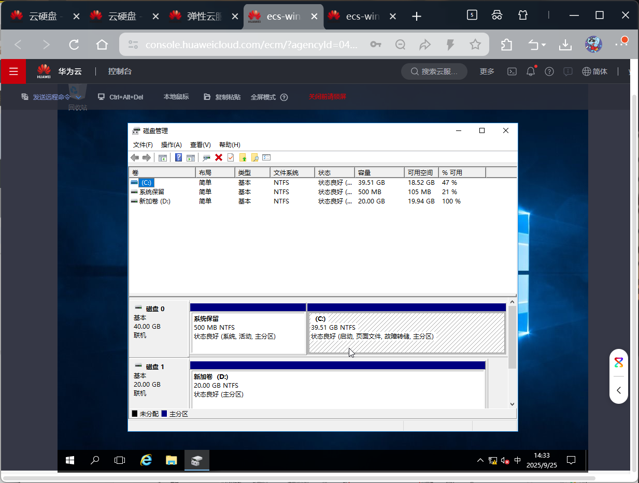Click the yellow folder with green arrow icon
The width and height of the screenshot is (639, 483).
[x=243, y=157]
